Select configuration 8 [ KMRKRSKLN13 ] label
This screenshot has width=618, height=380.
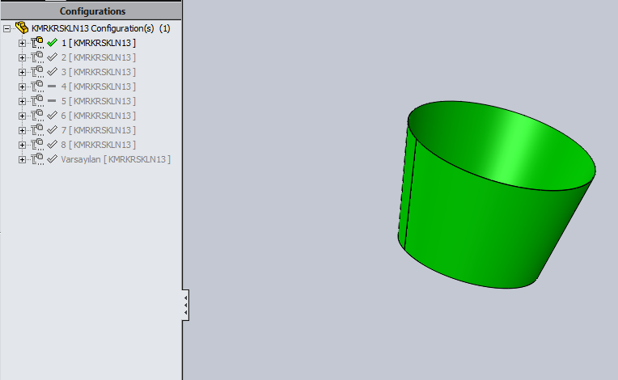pos(99,145)
